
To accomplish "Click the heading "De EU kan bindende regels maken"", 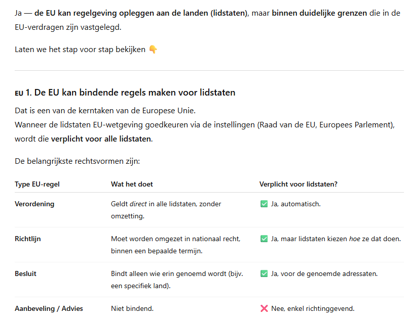I will point(130,93).
